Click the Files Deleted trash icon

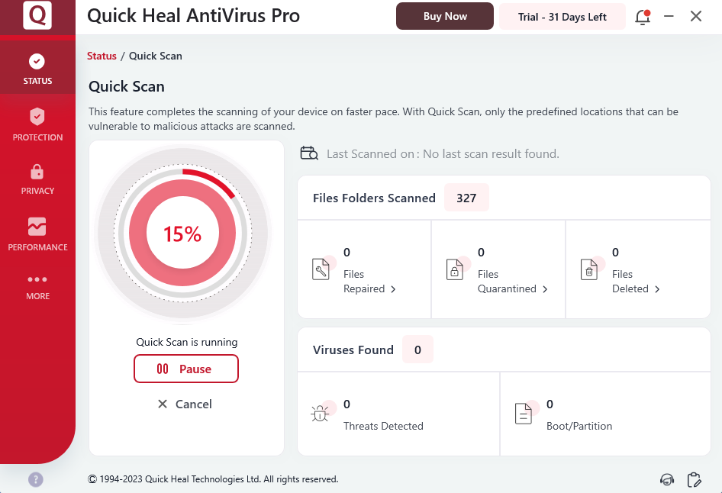(x=589, y=269)
